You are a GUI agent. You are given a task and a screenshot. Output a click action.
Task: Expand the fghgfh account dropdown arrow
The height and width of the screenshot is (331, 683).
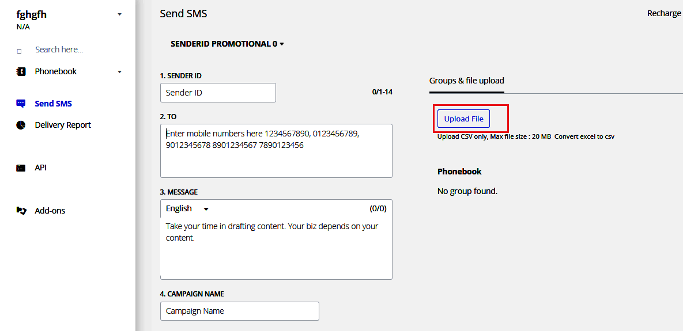point(120,14)
